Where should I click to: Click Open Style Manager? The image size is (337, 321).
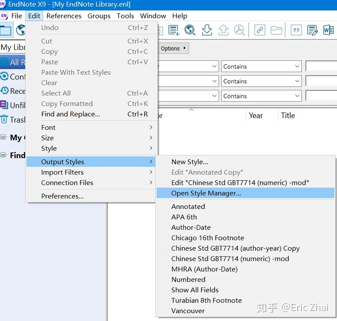coord(245,193)
